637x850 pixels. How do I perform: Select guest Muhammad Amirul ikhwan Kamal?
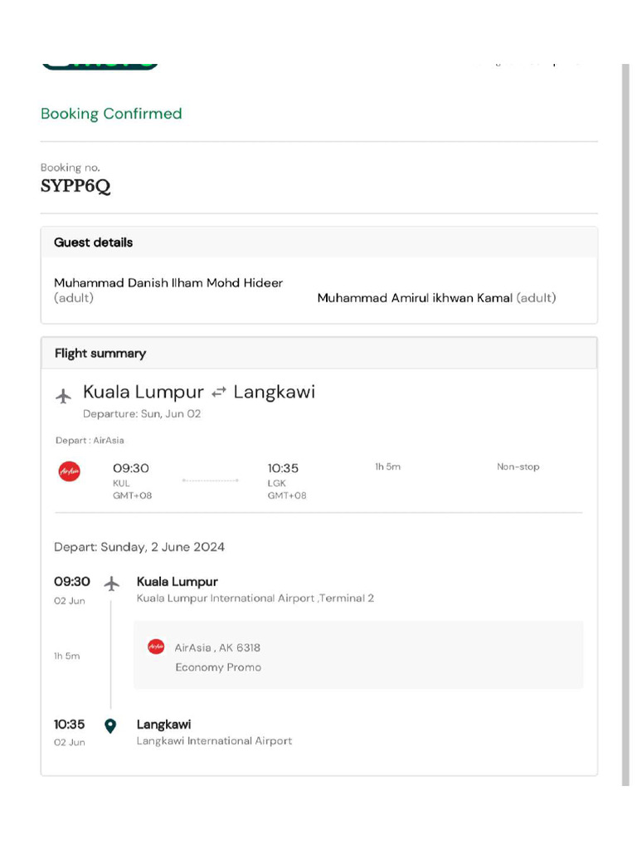click(x=415, y=298)
